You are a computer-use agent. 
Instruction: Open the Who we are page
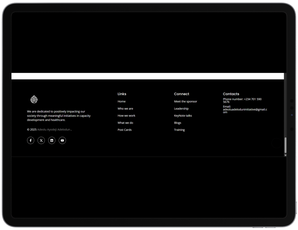pos(125,109)
